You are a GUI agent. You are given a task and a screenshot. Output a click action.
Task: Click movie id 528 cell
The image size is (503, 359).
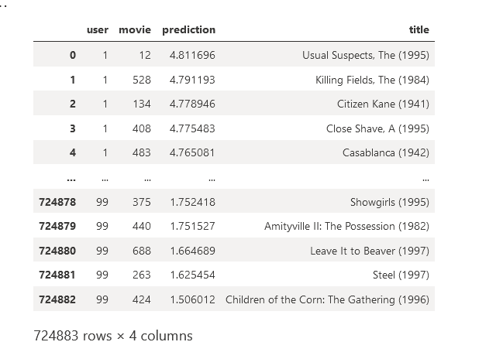(142, 80)
